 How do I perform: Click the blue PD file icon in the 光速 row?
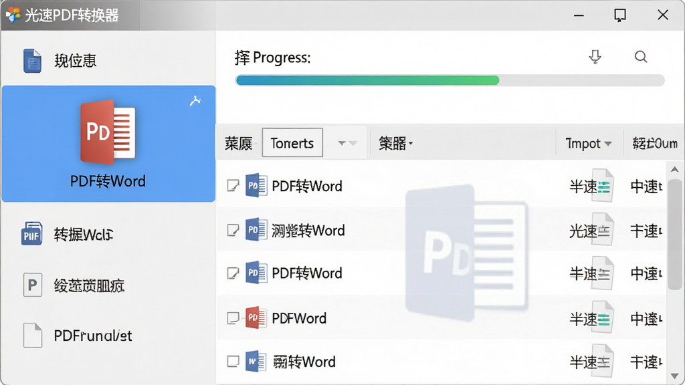[x=256, y=230]
